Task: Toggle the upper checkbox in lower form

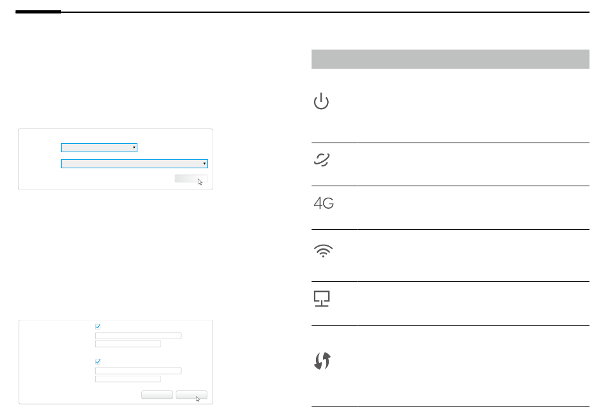Action: tap(98, 326)
